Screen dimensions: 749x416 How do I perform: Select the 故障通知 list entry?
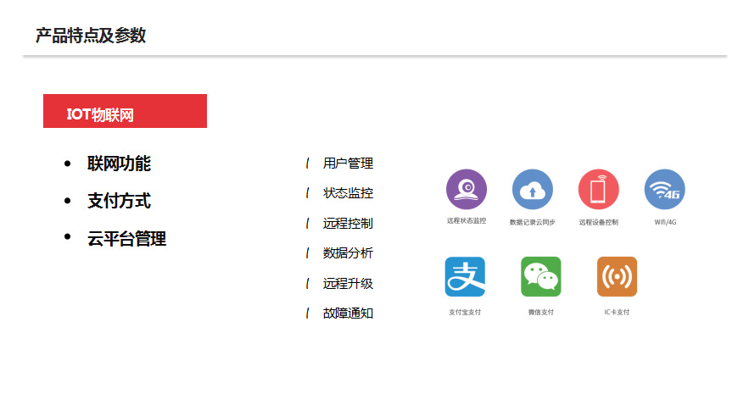[348, 313]
